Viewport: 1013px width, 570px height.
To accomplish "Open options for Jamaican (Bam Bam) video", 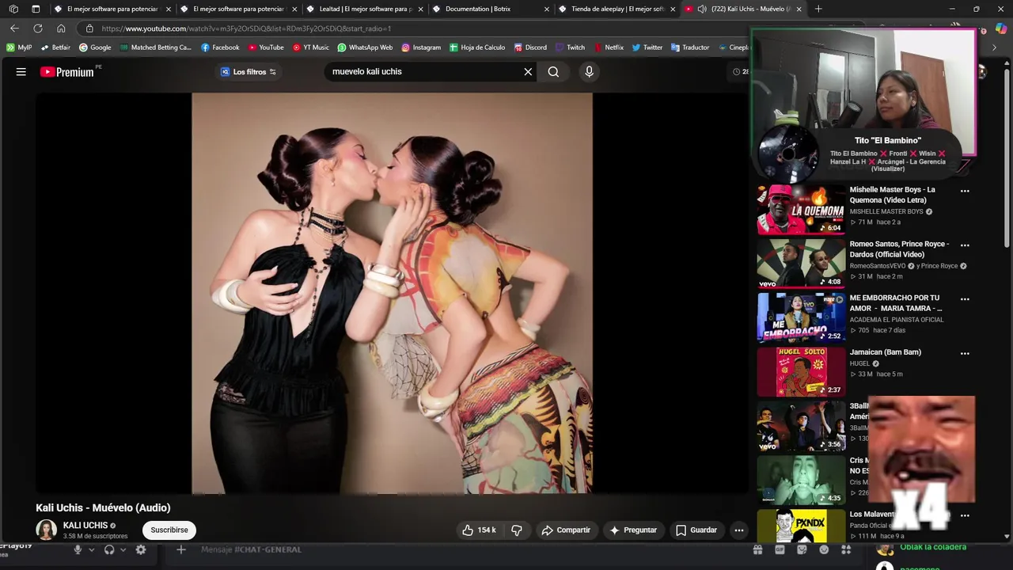I will [965, 353].
